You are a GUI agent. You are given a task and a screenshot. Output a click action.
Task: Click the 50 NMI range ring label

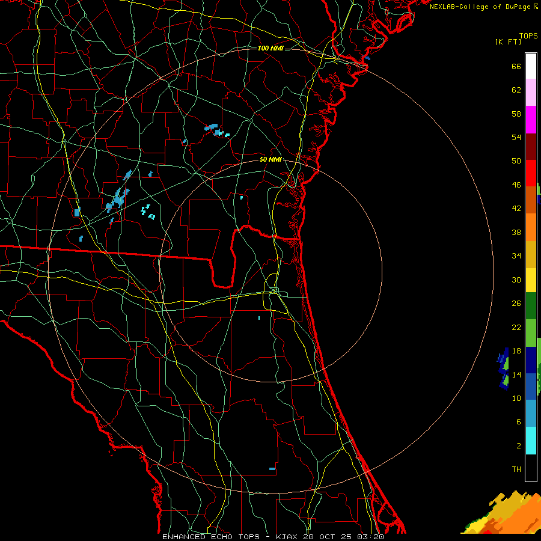coord(270,159)
